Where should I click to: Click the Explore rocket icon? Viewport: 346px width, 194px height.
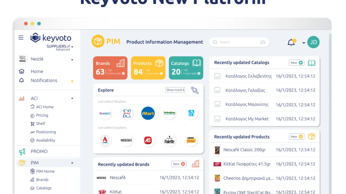pyautogui.click(x=195, y=90)
